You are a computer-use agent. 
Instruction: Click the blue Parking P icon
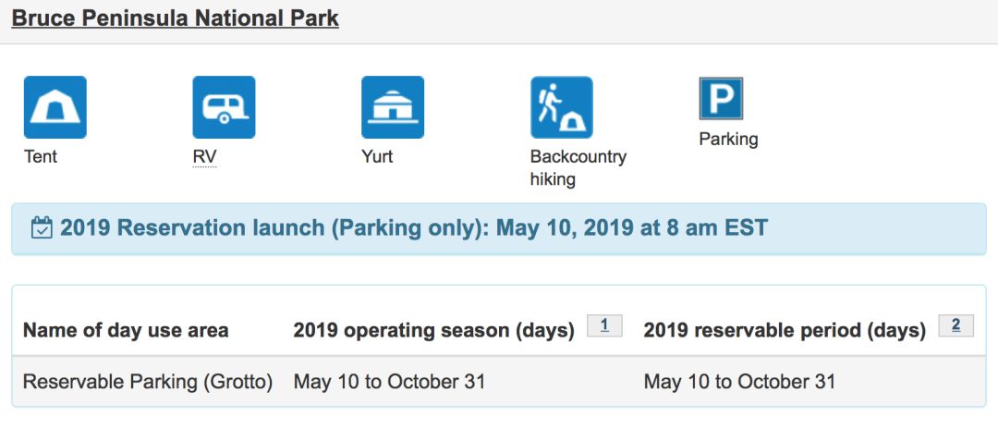pos(721,98)
